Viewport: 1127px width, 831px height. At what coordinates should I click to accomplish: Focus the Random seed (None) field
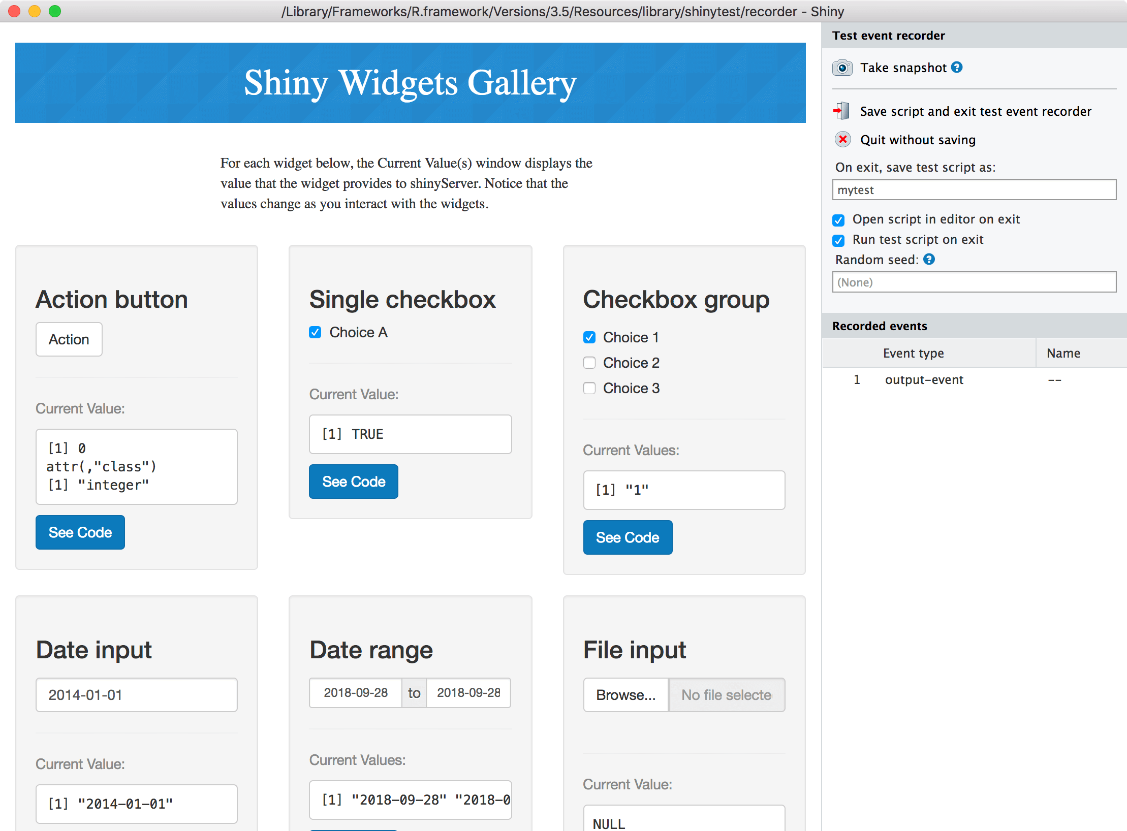click(974, 282)
